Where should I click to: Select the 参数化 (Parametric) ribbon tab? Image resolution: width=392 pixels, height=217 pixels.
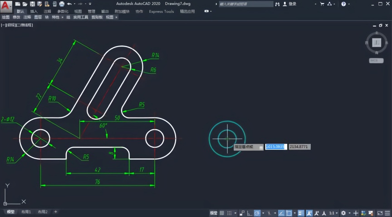click(63, 11)
